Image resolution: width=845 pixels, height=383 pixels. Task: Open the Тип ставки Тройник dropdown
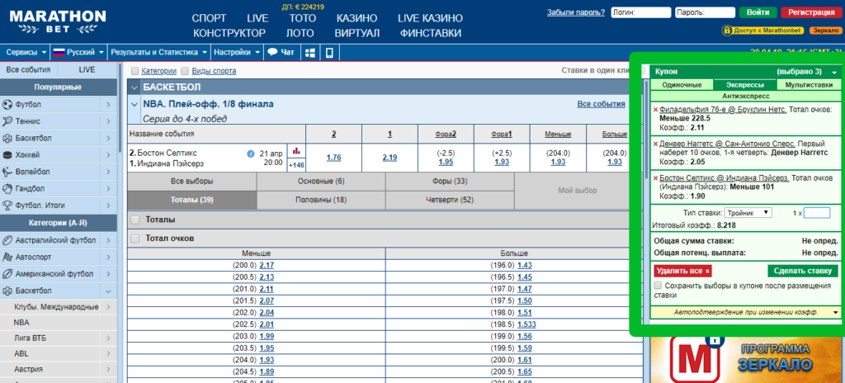click(743, 213)
